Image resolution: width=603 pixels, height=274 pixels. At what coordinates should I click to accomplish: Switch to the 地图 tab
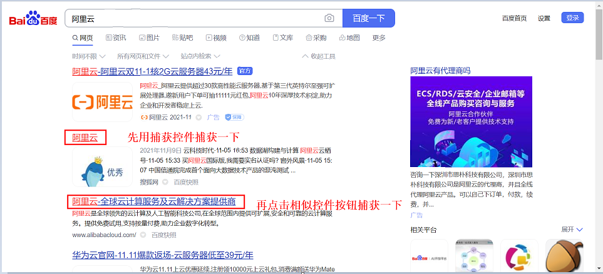(x=349, y=38)
